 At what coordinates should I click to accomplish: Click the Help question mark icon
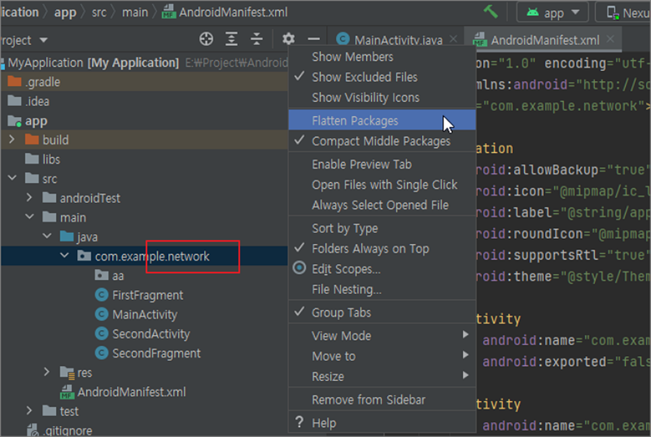tap(299, 422)
